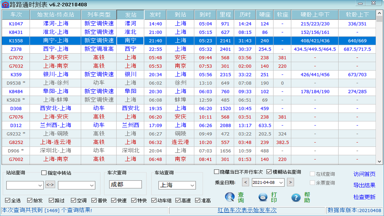Click the station swap <-> button
Image resolution: width=384 pixels, height=216 pixels.
(50, 185)
